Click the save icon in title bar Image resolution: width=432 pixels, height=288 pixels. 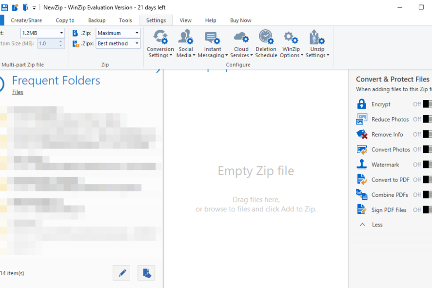click(x=5, y=7)
